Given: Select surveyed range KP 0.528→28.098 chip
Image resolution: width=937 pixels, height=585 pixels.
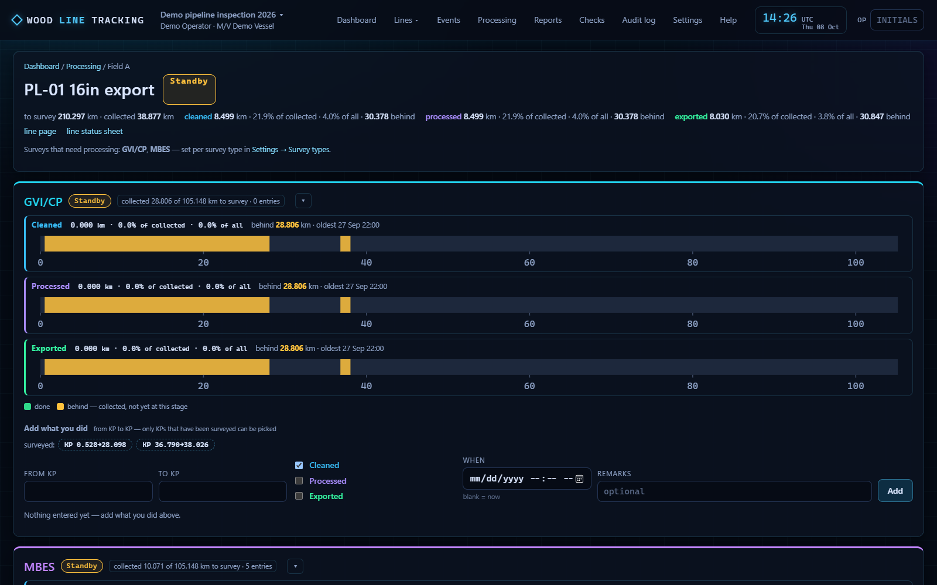Looking at the screenshot, I should click(x=95, y=445).
